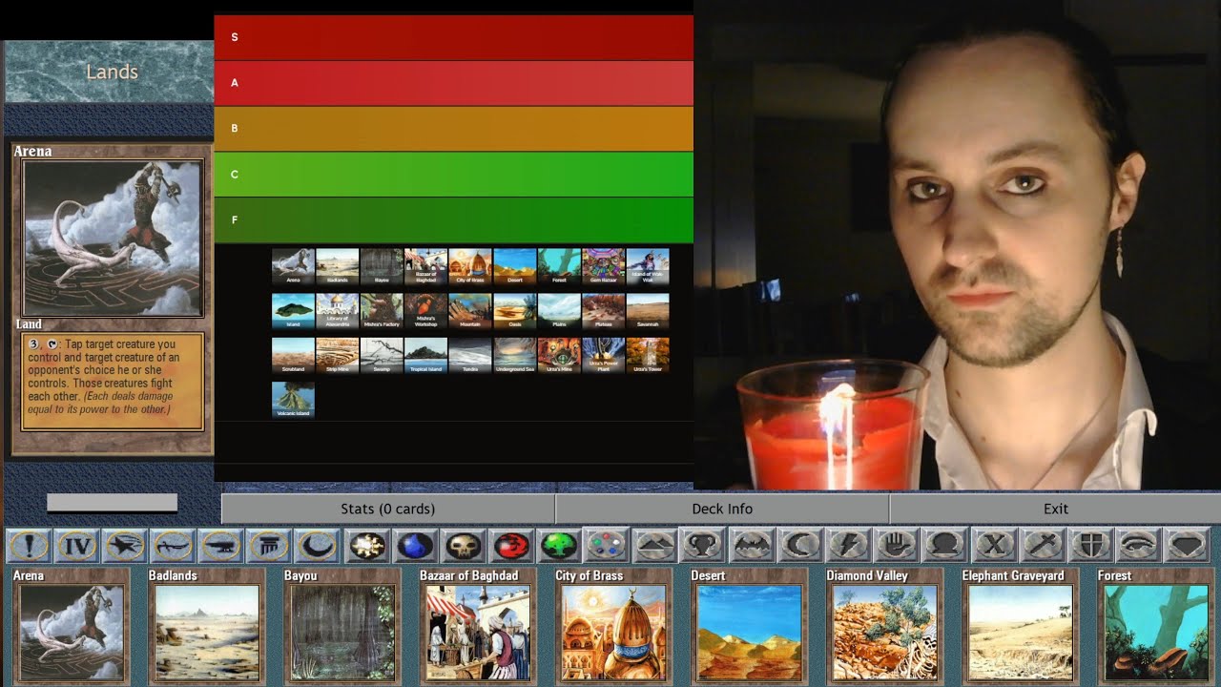The height and width of the screenshot is (687, 1221).
Task: Toggle the X cost filter icon
Action: (994, 546)
